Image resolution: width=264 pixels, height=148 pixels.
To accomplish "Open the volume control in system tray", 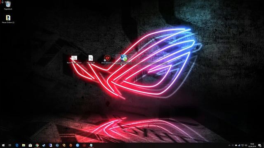I will tap(246, 145).
